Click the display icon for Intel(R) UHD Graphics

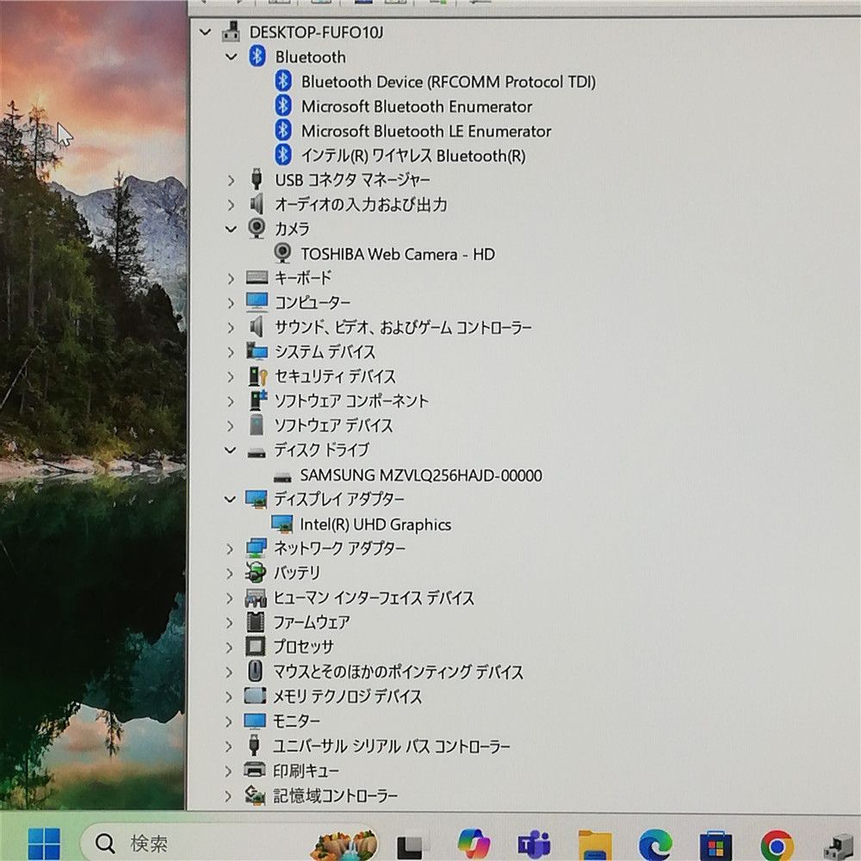(x=282, y=524)
